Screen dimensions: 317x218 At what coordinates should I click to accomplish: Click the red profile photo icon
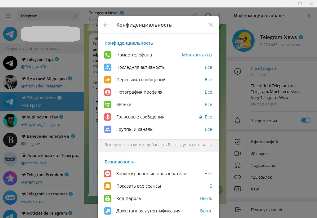pos(108,92)
